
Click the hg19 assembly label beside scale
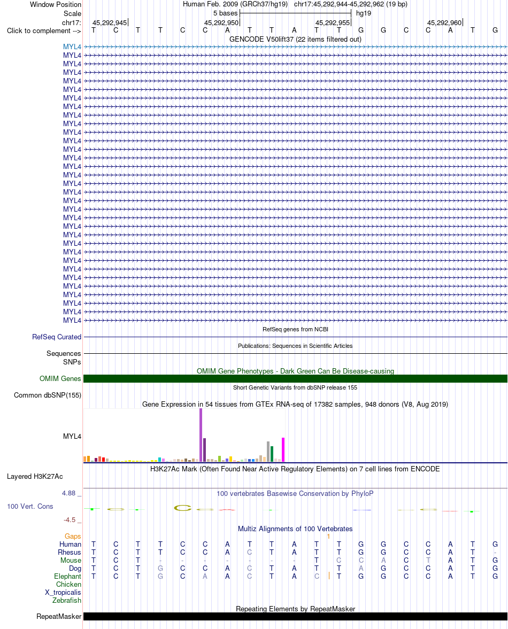pos(364,13)
